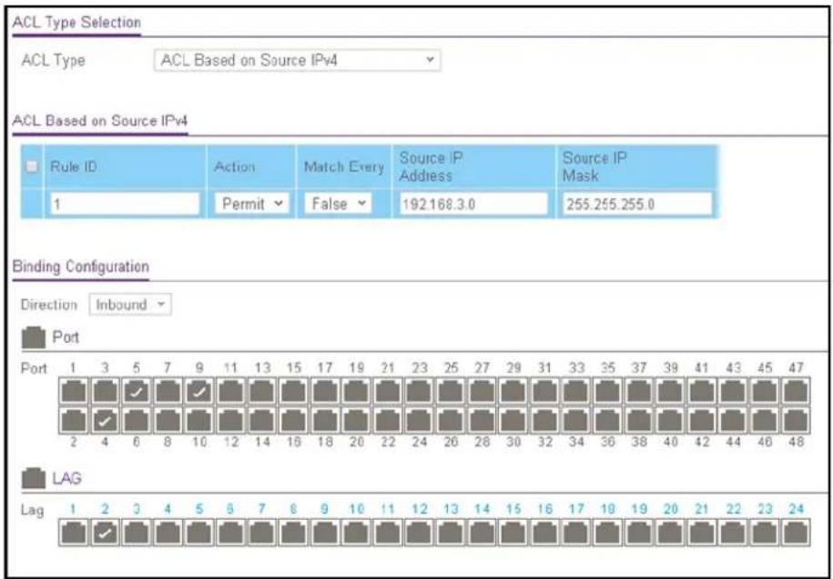Toggle port 7 binding
Viewport: 833px width, 579px height.
168,391
